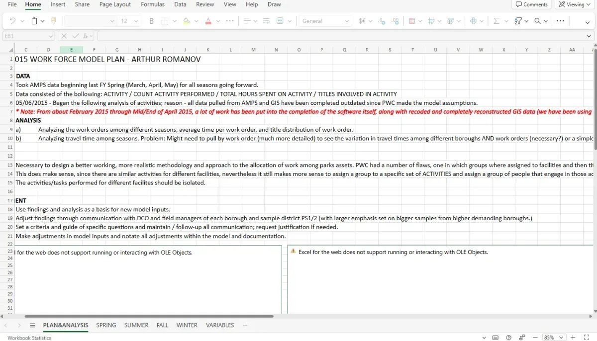Apply bold formatting from the toolbar

point(151,21)
